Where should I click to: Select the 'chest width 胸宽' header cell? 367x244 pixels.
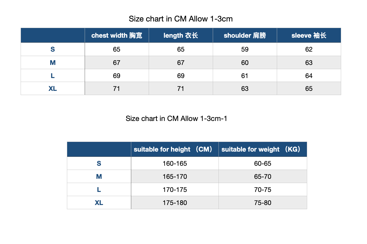tap(117, 35)
